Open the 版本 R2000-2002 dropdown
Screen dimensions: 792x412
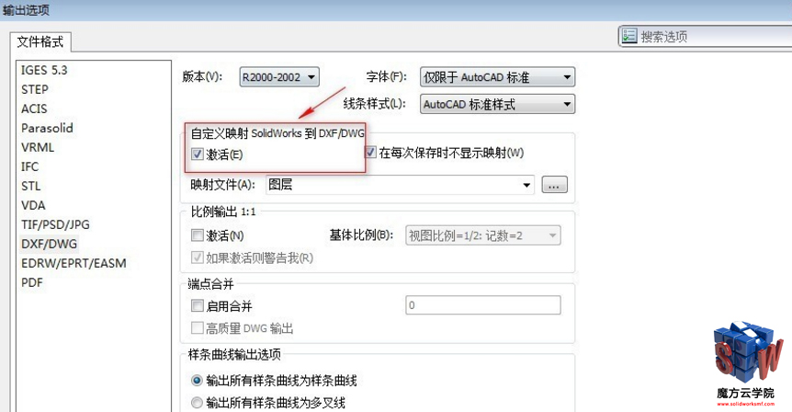pyautogui.click(x=279, y=77)
